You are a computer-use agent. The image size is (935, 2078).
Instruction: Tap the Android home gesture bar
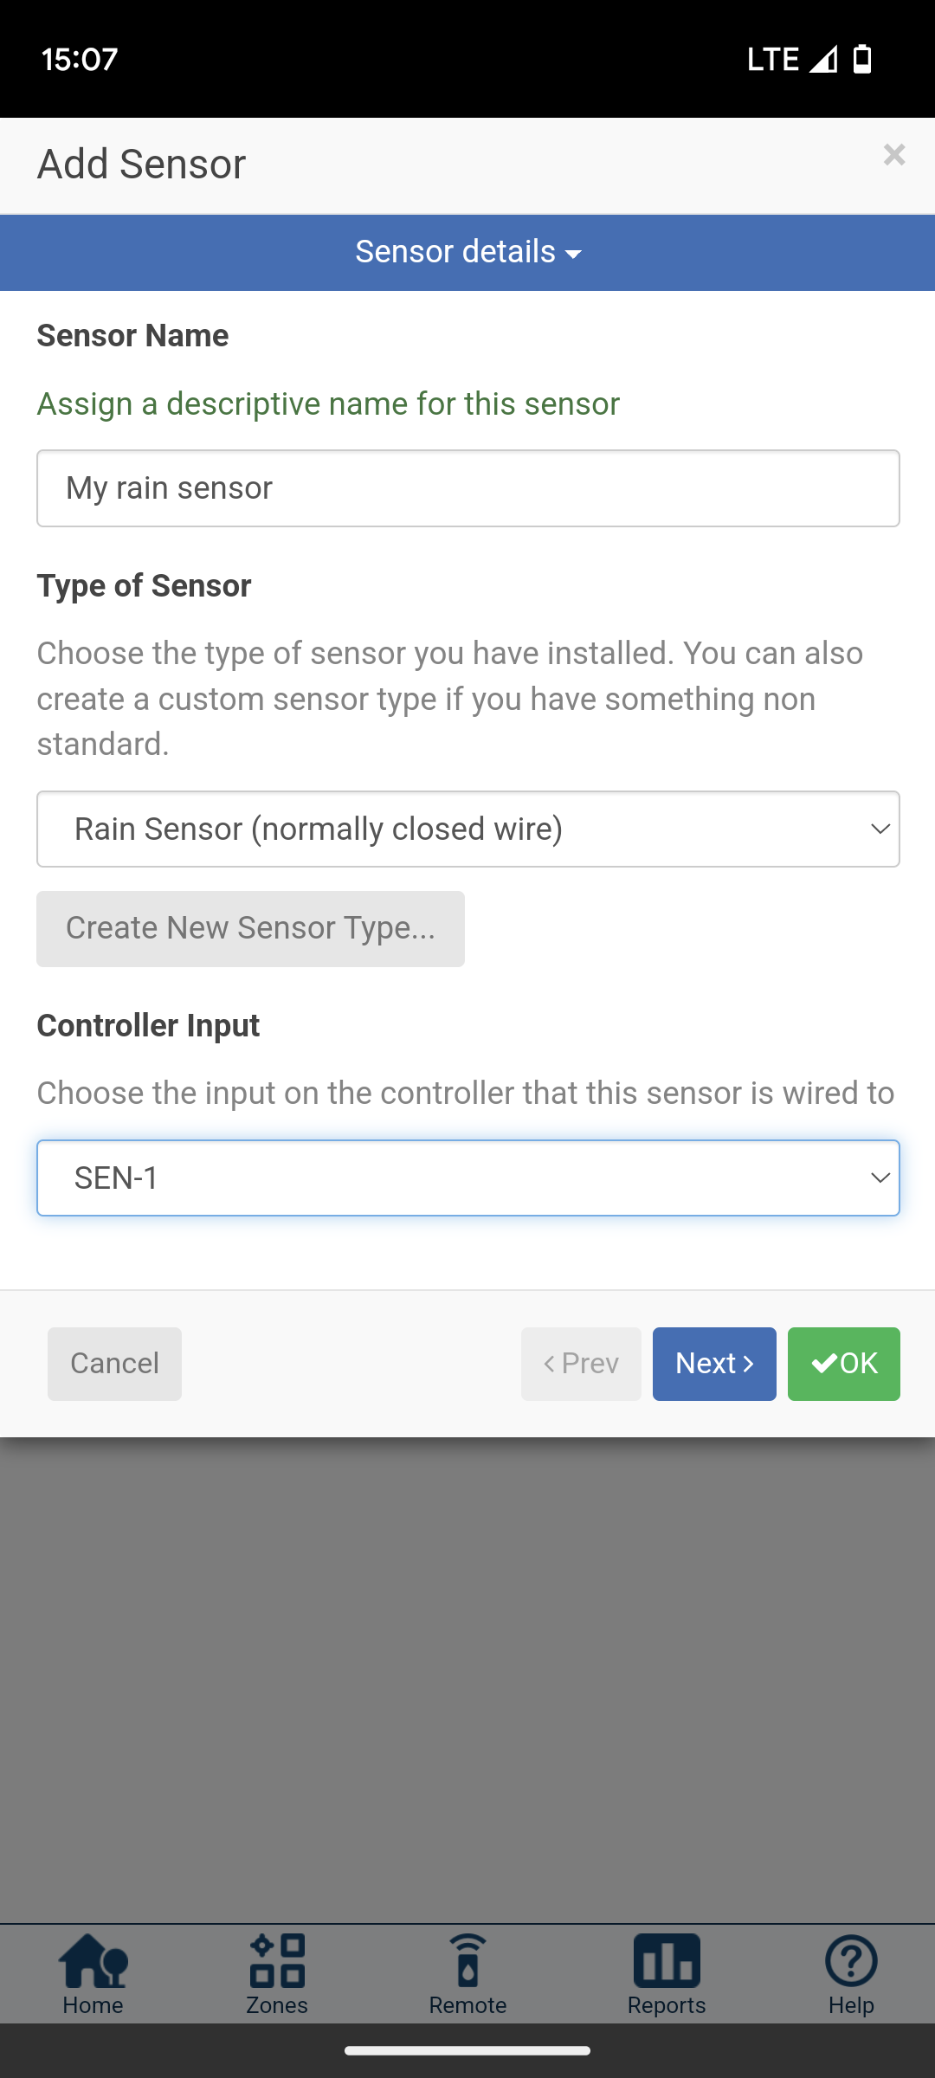pos(467,2050)
